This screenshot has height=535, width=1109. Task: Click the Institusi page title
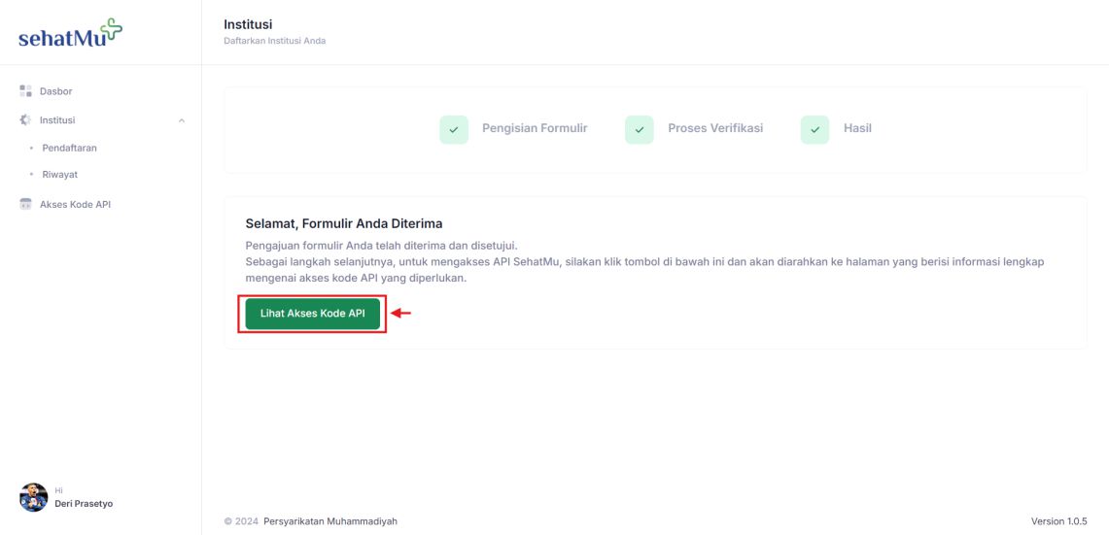(248, 24)
